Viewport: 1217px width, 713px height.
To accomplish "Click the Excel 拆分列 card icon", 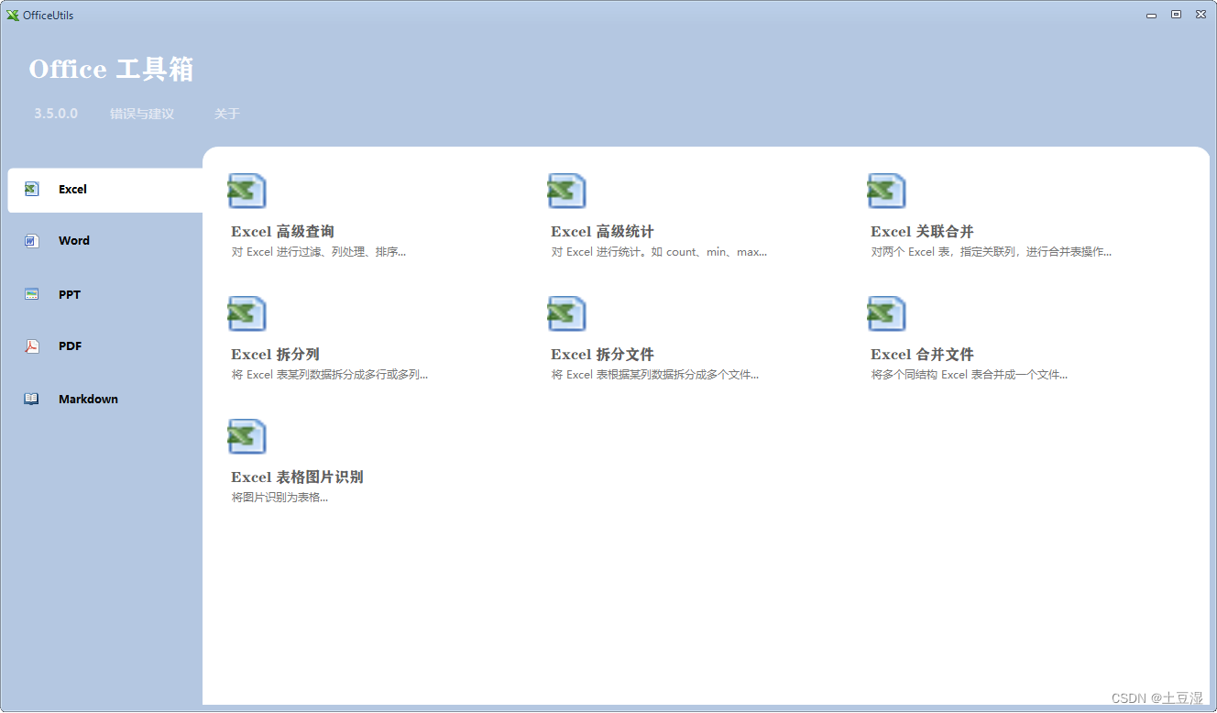I will pos(247,313).
